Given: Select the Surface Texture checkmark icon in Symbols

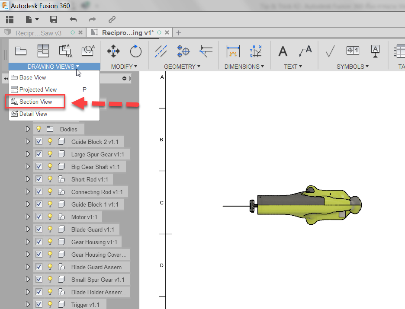Looking at the screenshot, I should [x=330, y=51].
